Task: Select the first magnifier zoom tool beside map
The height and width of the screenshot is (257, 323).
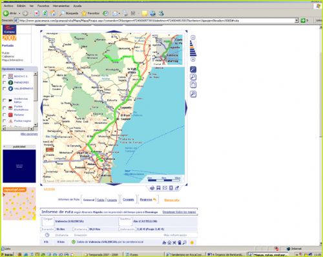Action: pos(193,69)
